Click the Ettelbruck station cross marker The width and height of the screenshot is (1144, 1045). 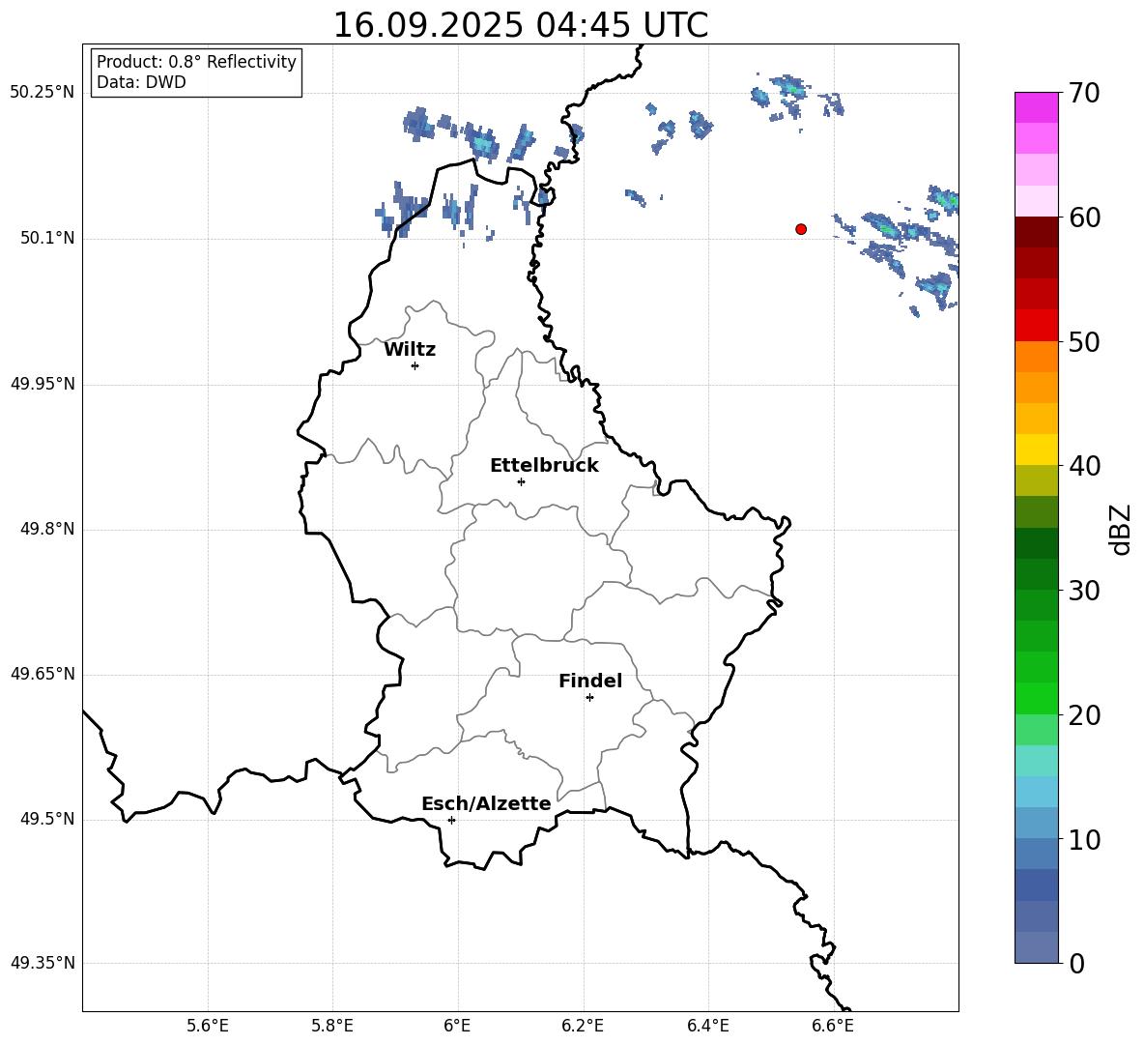(521, 481)
